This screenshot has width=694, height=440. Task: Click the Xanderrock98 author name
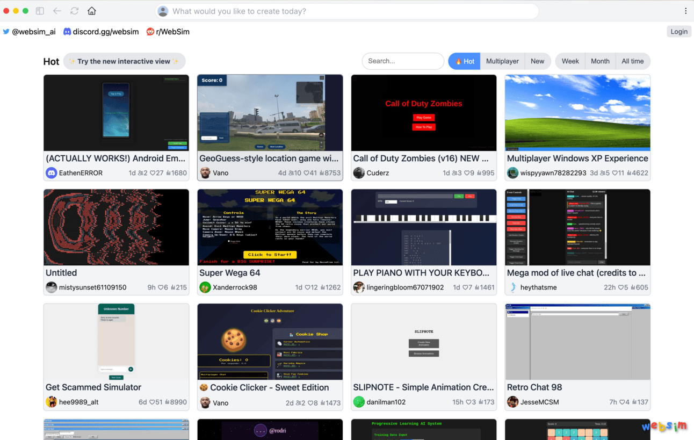tap(235, 287)
